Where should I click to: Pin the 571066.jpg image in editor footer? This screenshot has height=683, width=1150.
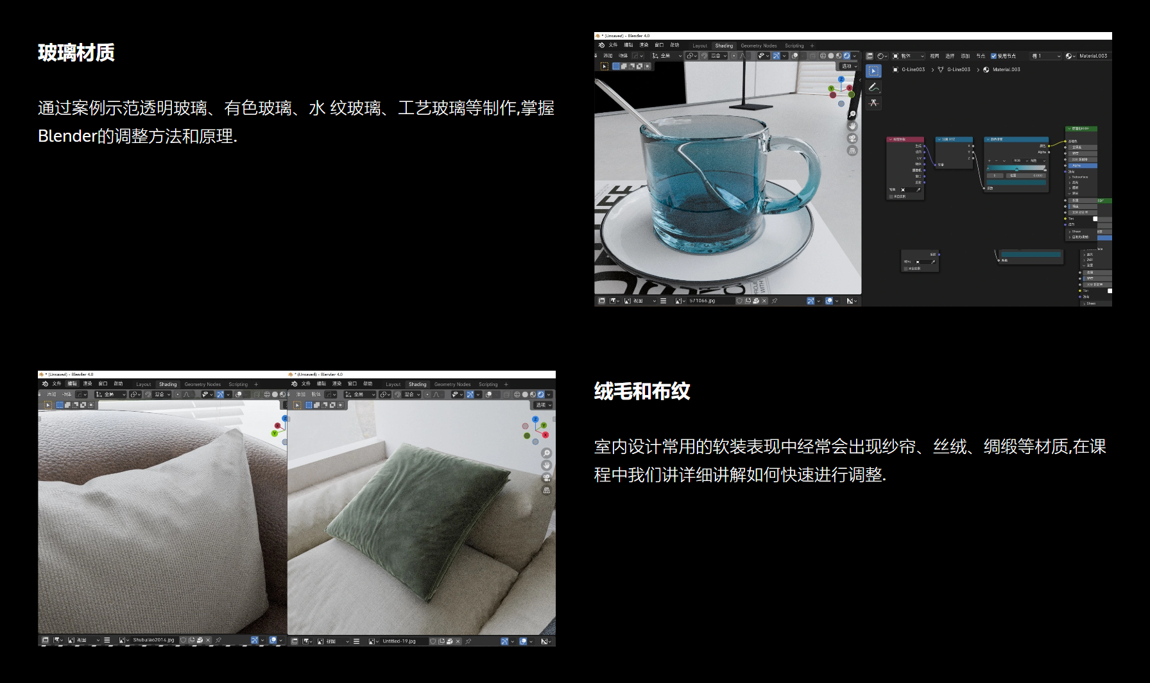(x=775, y=301)
